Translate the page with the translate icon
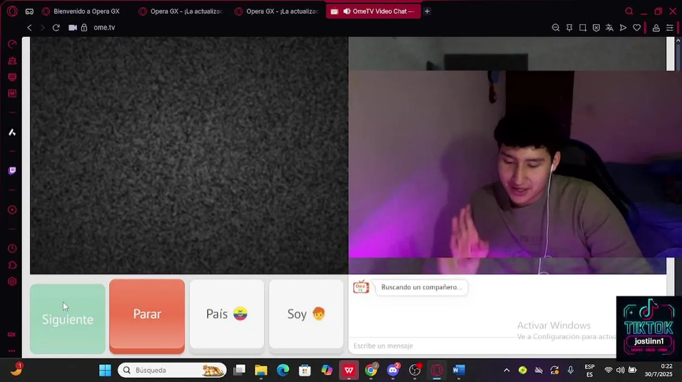This screenshot has height=382, width=682. pyautogui.click(x=609, y=28)
